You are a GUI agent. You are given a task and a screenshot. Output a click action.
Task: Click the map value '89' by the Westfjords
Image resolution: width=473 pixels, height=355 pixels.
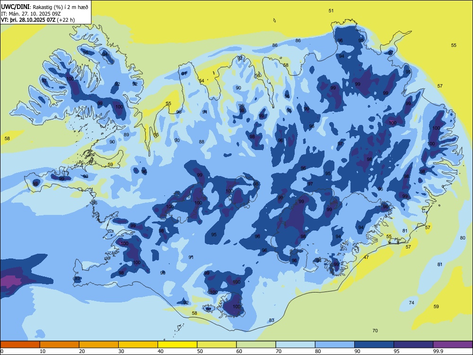[126, 134]
